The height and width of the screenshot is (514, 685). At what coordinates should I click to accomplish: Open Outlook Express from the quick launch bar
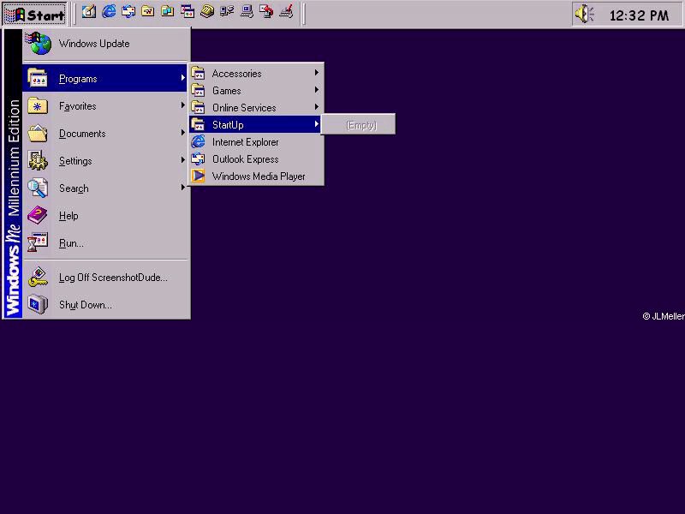point(128,12)
